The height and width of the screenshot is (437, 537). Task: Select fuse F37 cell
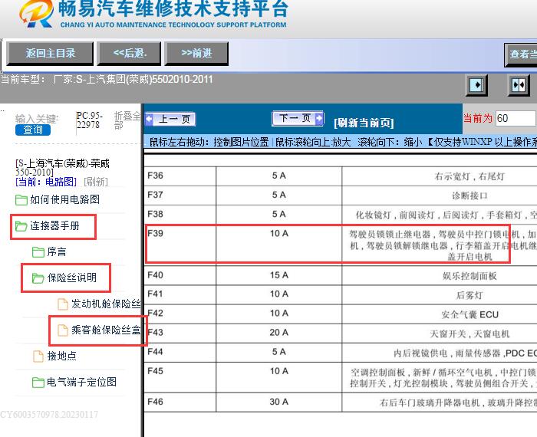pos(180,195)
